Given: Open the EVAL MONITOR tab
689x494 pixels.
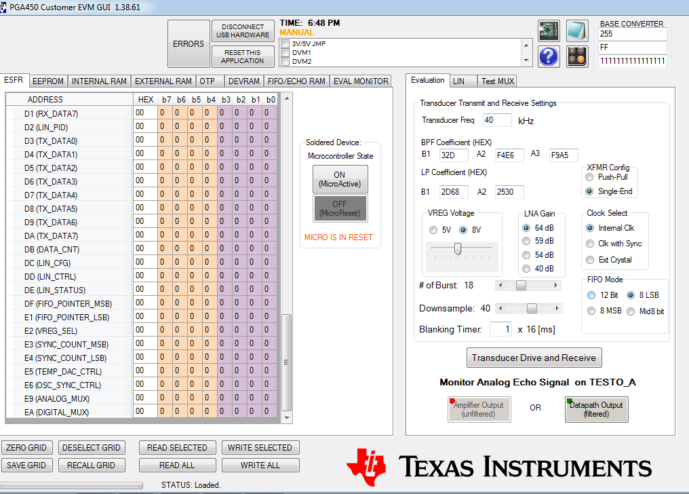Looking at the screenshot, I should pos(361,81).
